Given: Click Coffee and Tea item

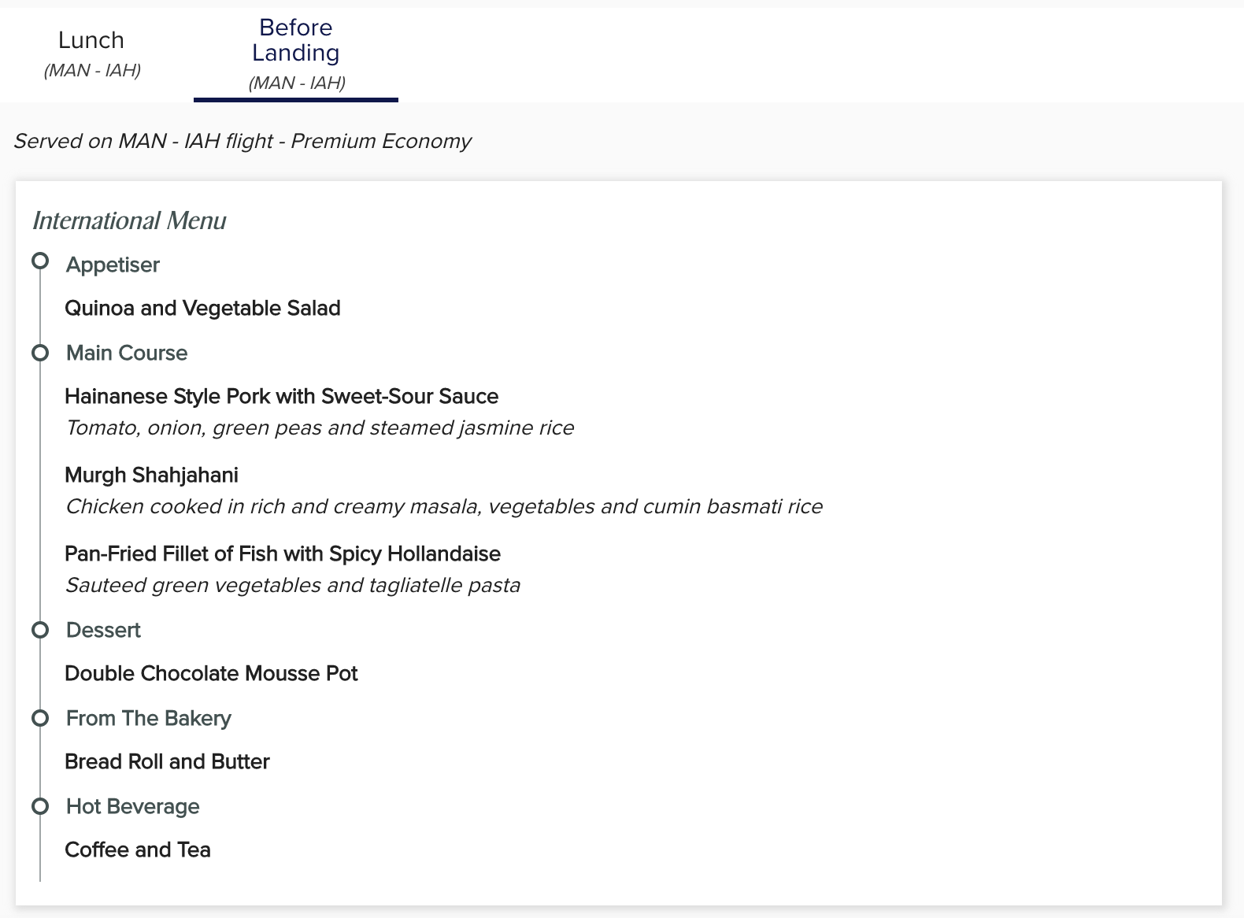Looking at the screenshot, I should click(138, 850).
